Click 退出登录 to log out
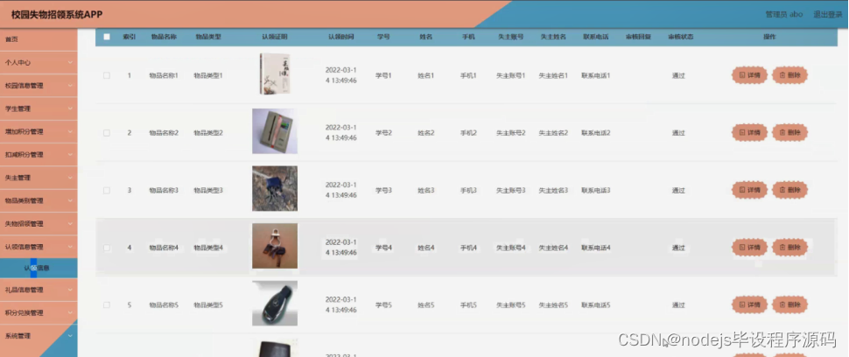 point(827,15)
